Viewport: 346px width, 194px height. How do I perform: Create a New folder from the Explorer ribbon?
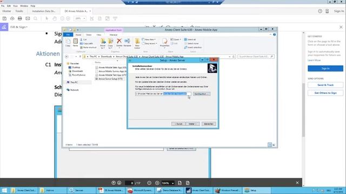point(137,43)
